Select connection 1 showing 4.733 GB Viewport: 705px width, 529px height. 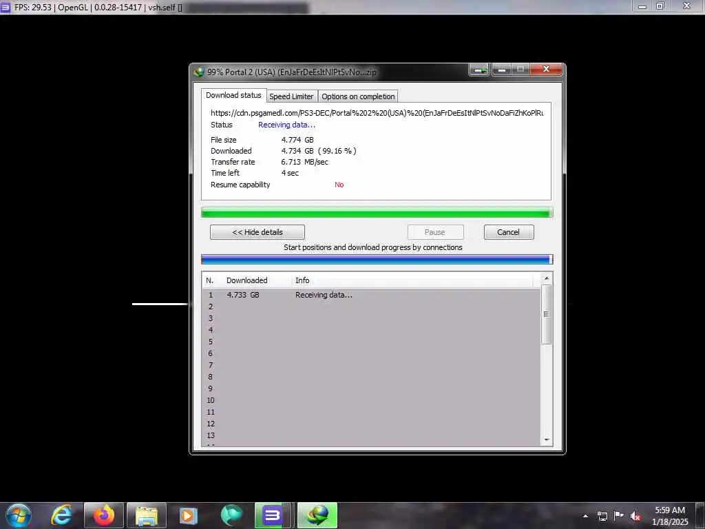pyautogui.click(x=371, y=295)
